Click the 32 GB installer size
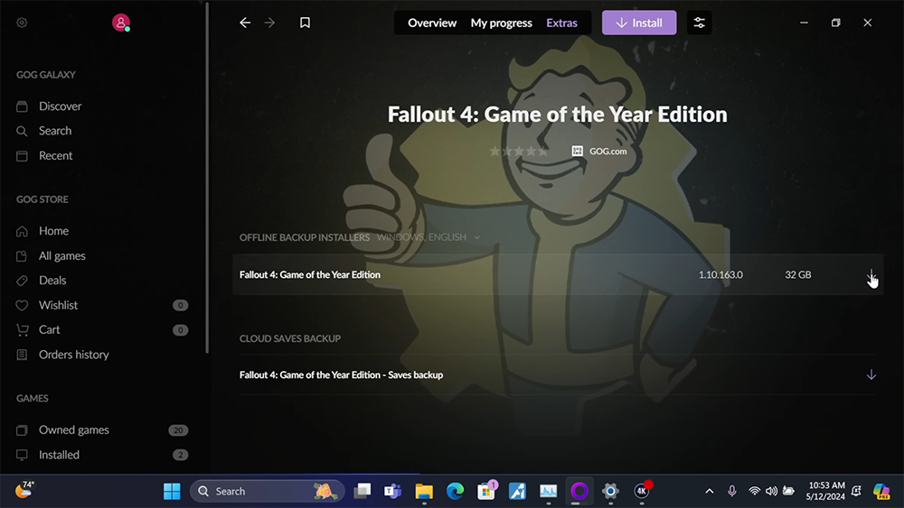904x508 pixels. tap(798, 275)
